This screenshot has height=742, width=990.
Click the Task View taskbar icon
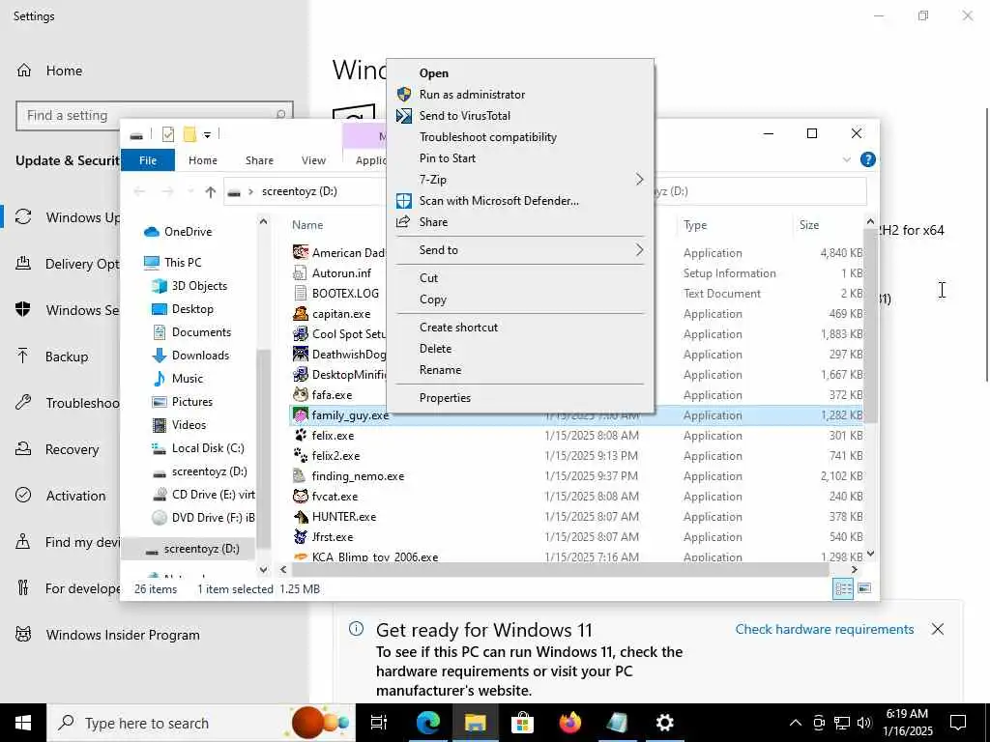(x=379, y=723)
